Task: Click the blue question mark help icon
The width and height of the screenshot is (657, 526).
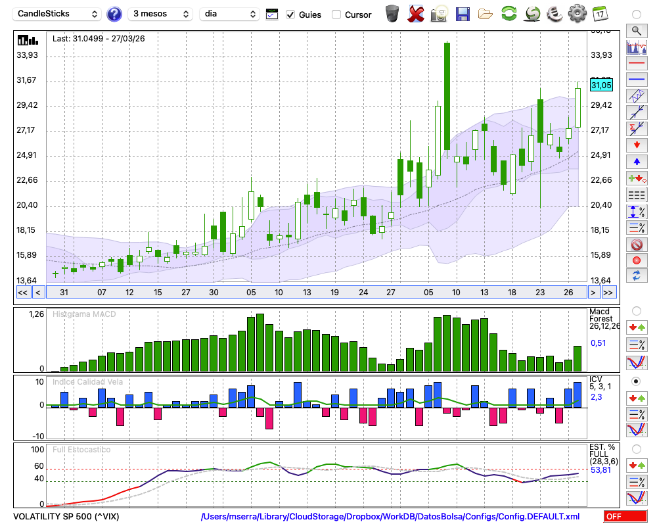Action: 114,14
